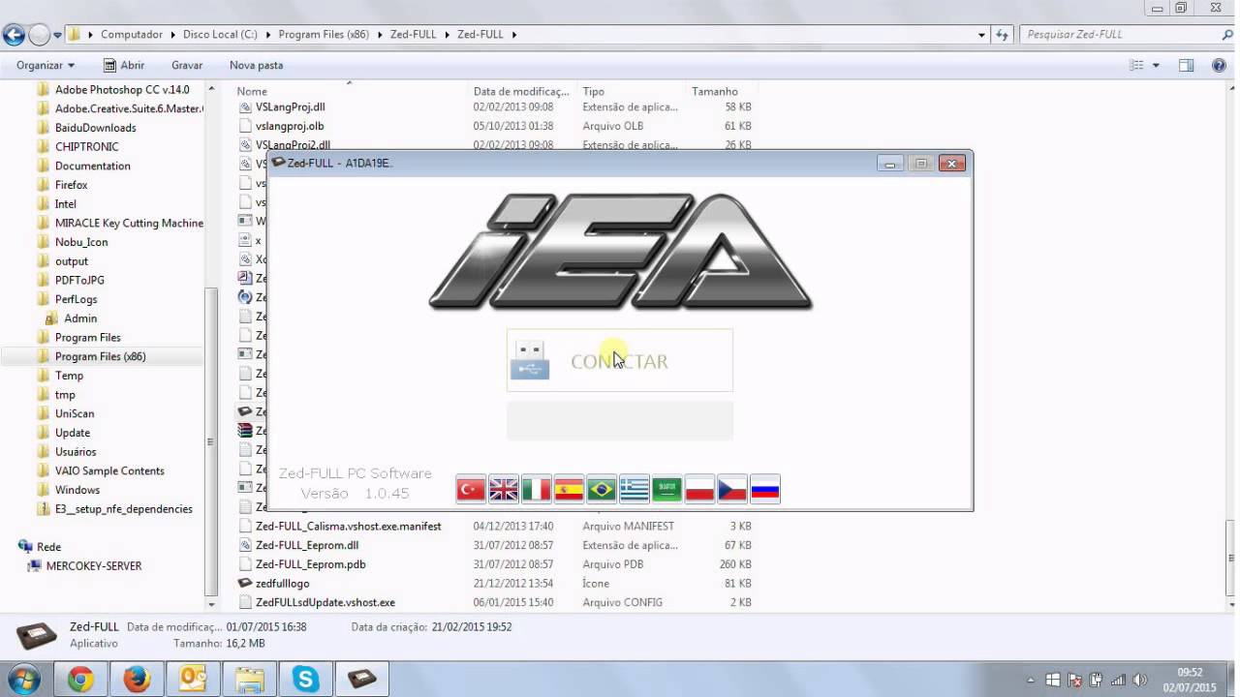Viewport: 1240px width, 697px height.
Task: Select the Zed-FULL_Eeprom.dll file
Action: point(307,545)
